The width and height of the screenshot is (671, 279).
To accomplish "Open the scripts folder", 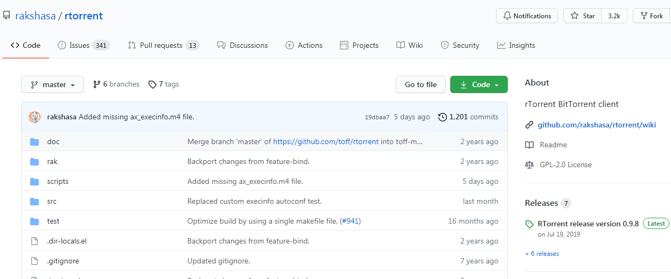I will coord(58,181).
